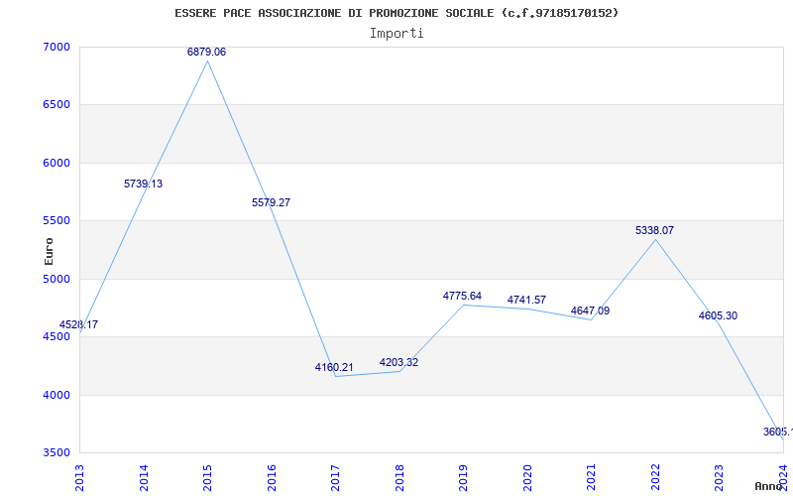Click the 2014 year label
Image resolution: width=793 pixels, height=496 pixels.
pos(144,477)
